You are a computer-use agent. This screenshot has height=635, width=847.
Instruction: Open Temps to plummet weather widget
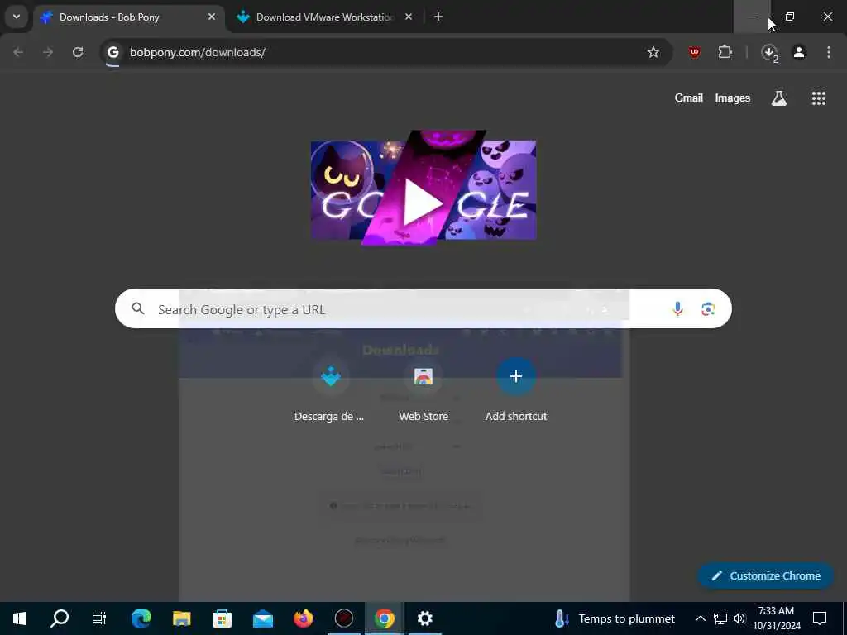pyautogui.click(x=615, y=618)
